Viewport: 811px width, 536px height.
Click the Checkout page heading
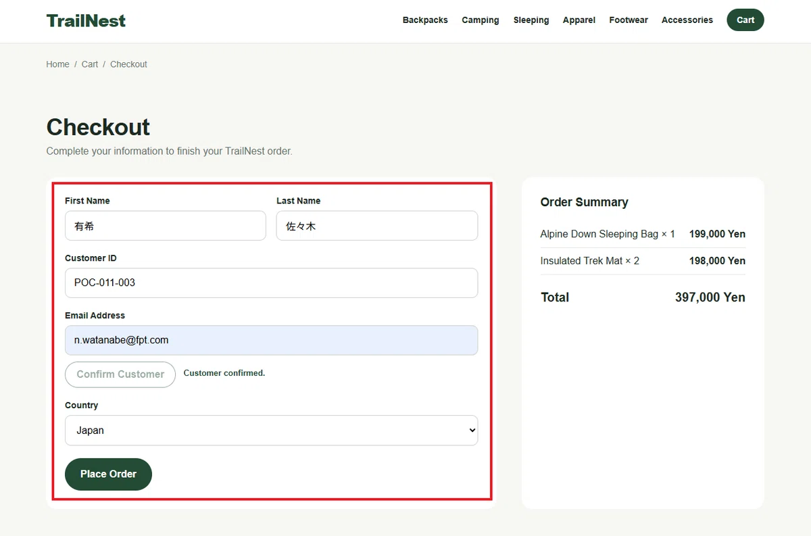coord(98,127)
